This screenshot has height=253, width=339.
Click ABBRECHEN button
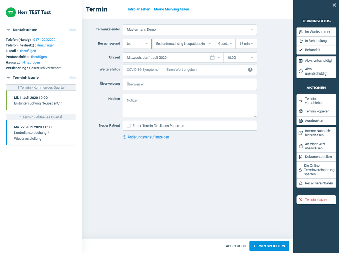click(236, 246)
